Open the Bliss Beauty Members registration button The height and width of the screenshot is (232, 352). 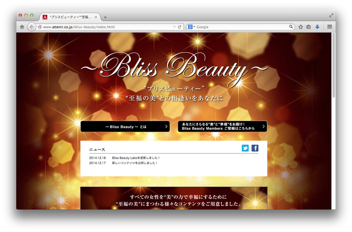click(x=222, y=126)
